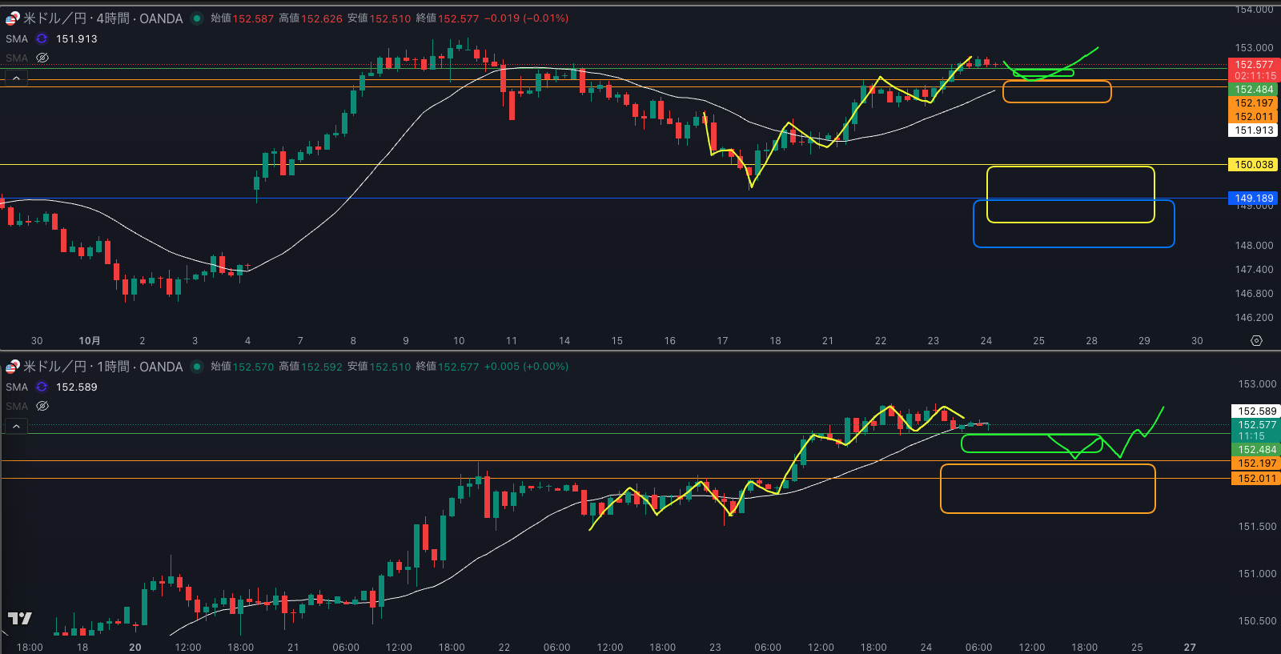The height and width of the screenshot is (654, 1281).
Task: Open symbol 米ドル/円 4時間 OANDA title
Action: point(102,18)
